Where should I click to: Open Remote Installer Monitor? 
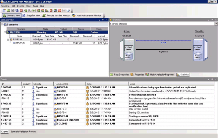tap(56, 15)
